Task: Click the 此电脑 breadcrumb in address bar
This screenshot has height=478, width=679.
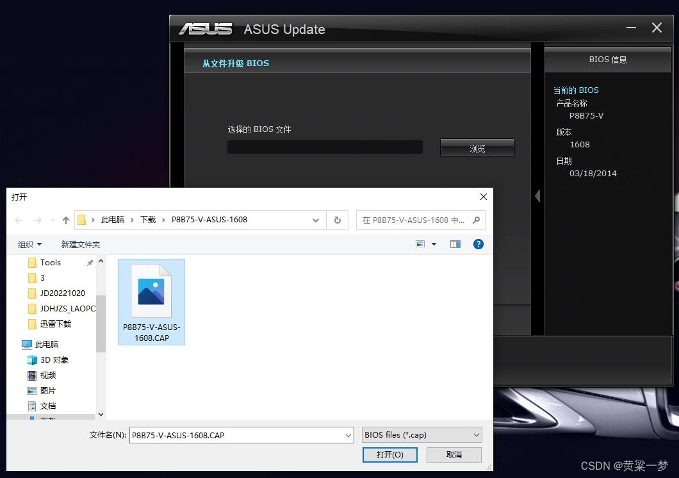Action: coord(113,220)
